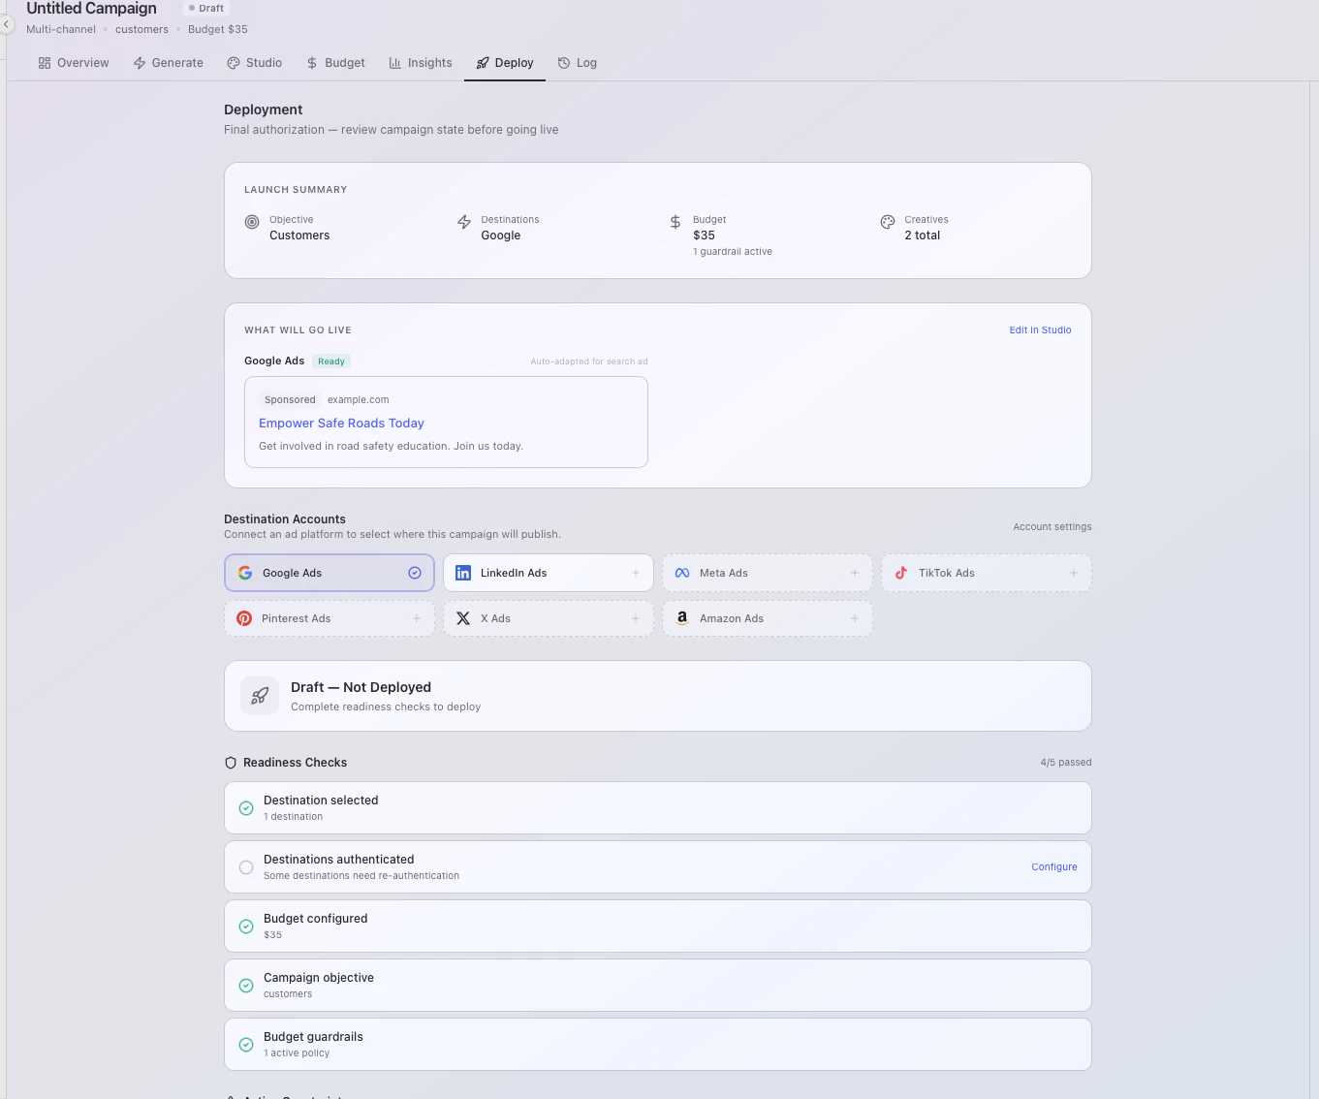Screen dimensions: 1319x1099
Task: Select the Amazon Ads icon
Action: click(x=682, y=617)
